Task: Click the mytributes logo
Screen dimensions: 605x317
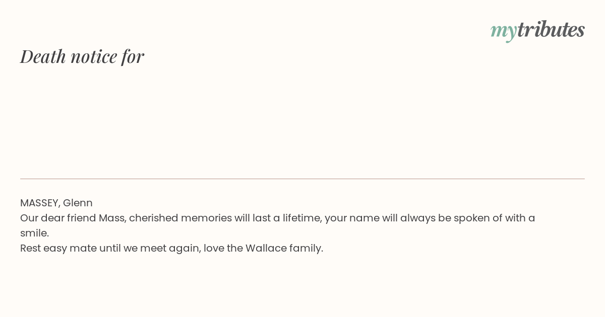Action: pyautogui.click(x=537, y=30)
